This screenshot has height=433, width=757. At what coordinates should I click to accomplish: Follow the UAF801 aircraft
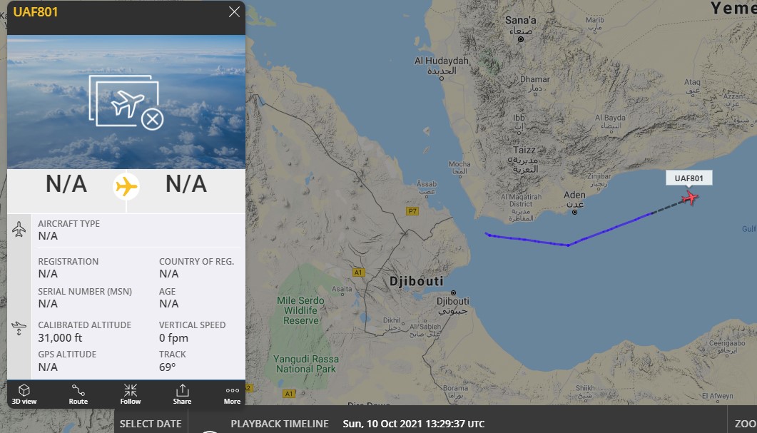point(131,394)
